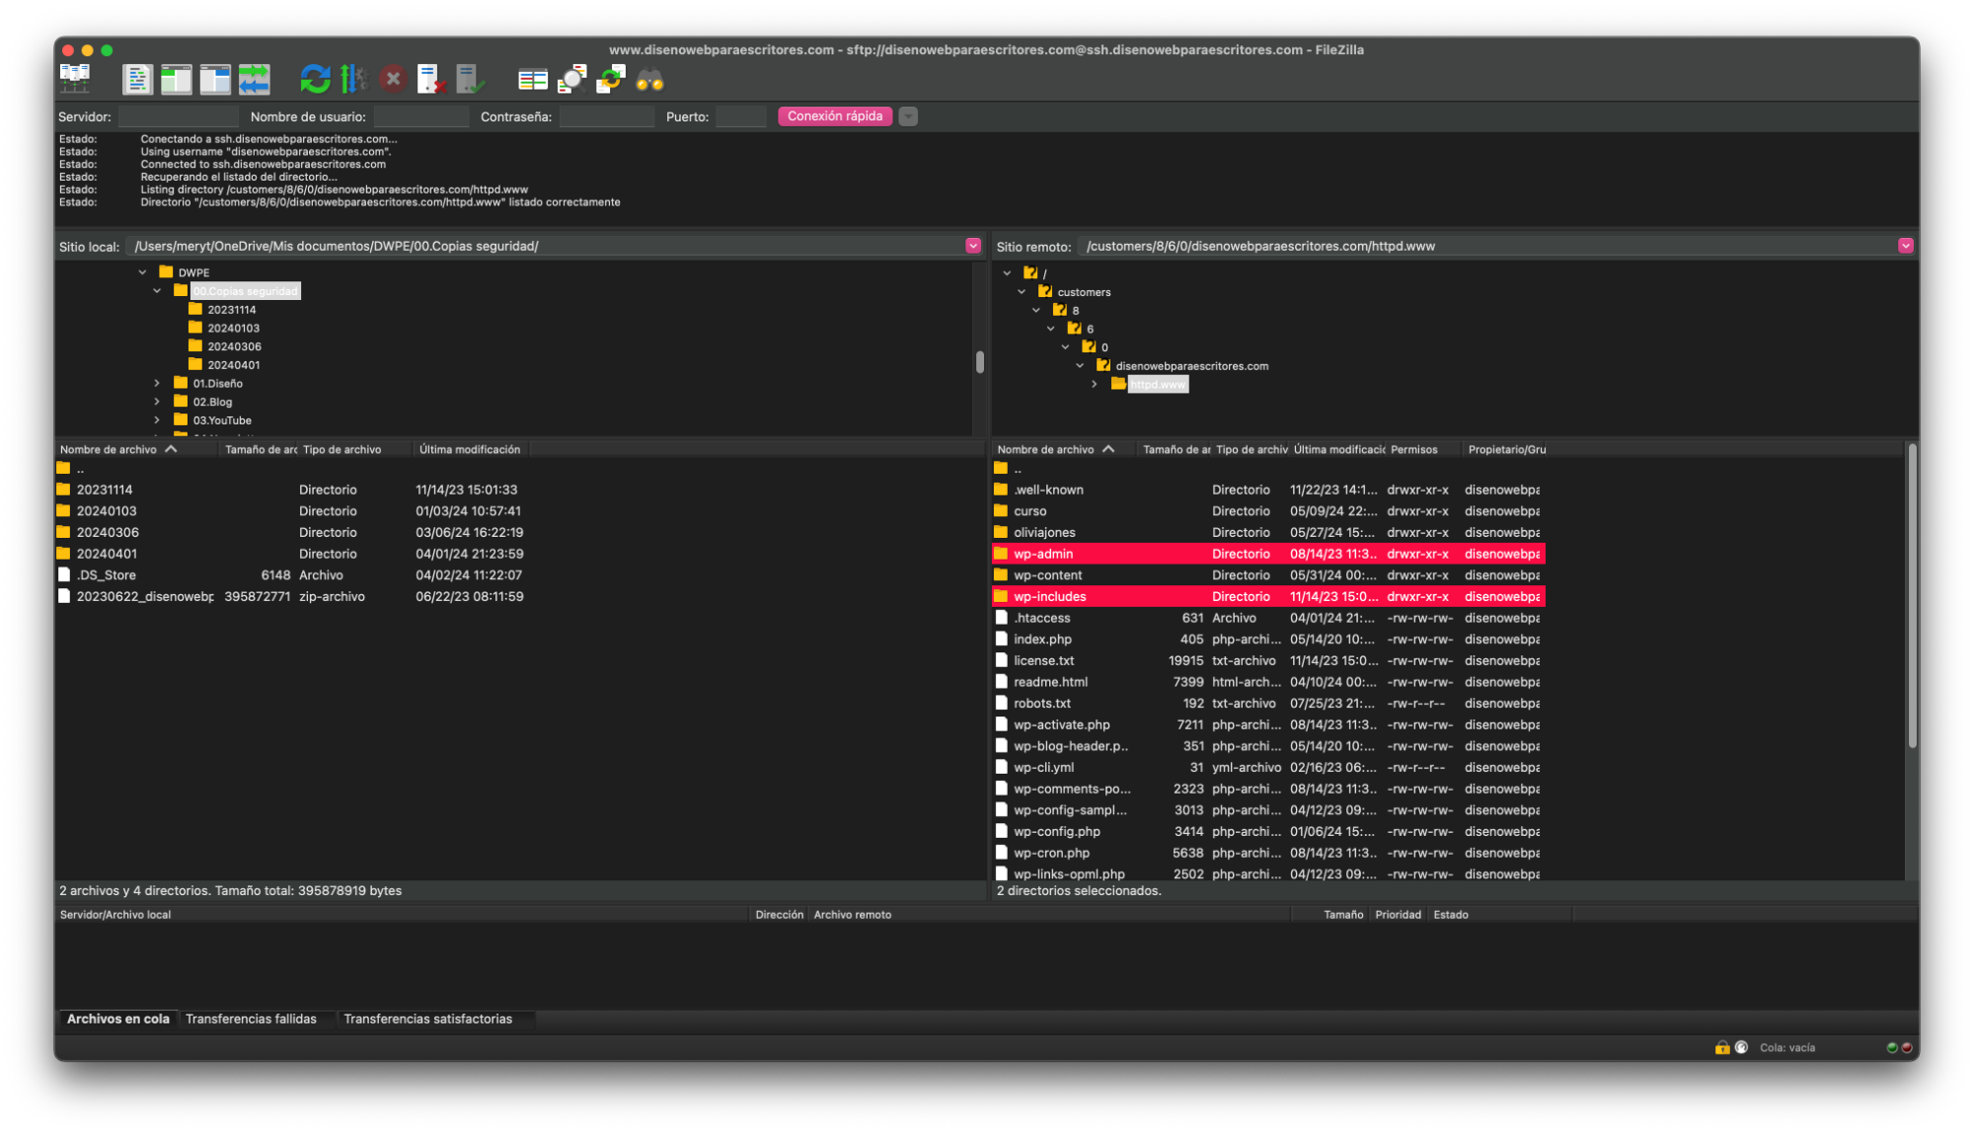Select the wp-content remote folder
The image size is (1974, 1133).
pos(1049,574)
